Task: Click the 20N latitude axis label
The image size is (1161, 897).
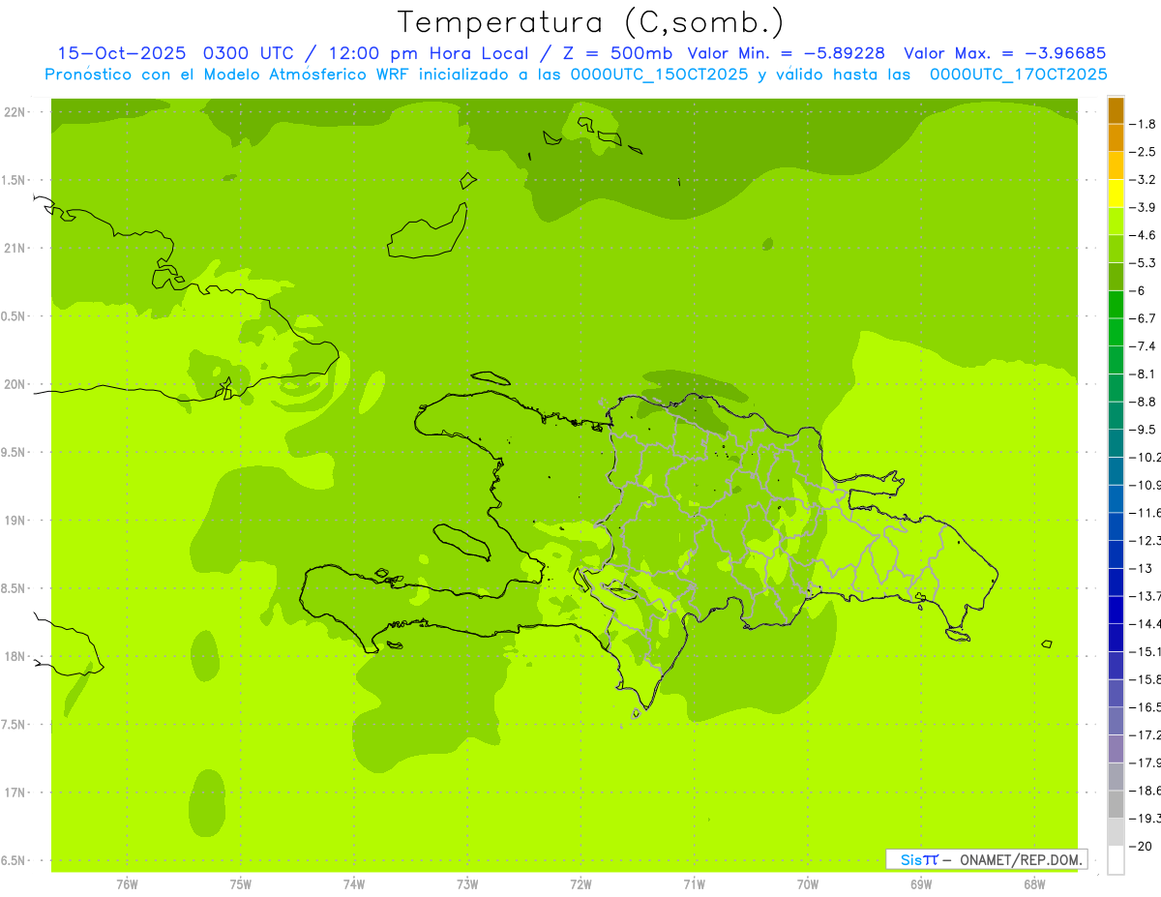Action: [16, 384]
